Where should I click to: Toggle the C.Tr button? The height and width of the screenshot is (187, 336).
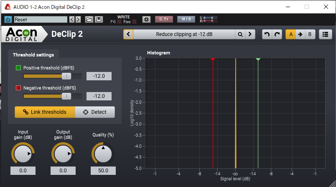[x=164, y=19]
